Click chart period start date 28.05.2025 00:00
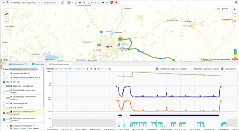 click(61, 69)
